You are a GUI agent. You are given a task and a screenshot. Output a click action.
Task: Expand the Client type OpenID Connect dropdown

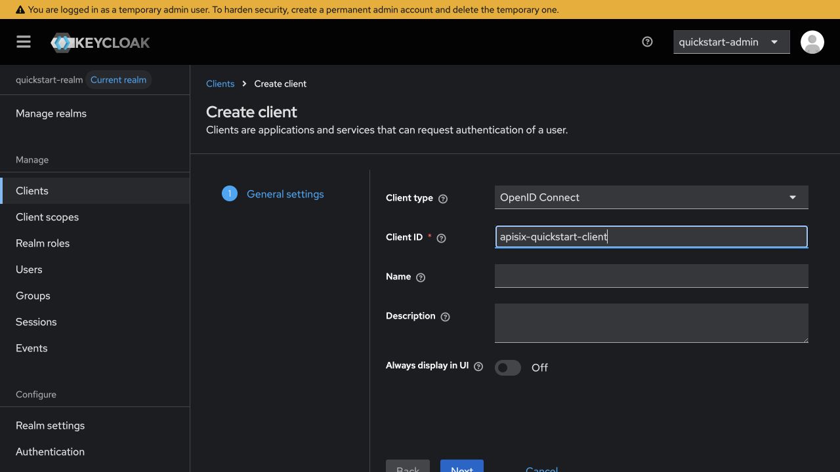click(651, 197)
